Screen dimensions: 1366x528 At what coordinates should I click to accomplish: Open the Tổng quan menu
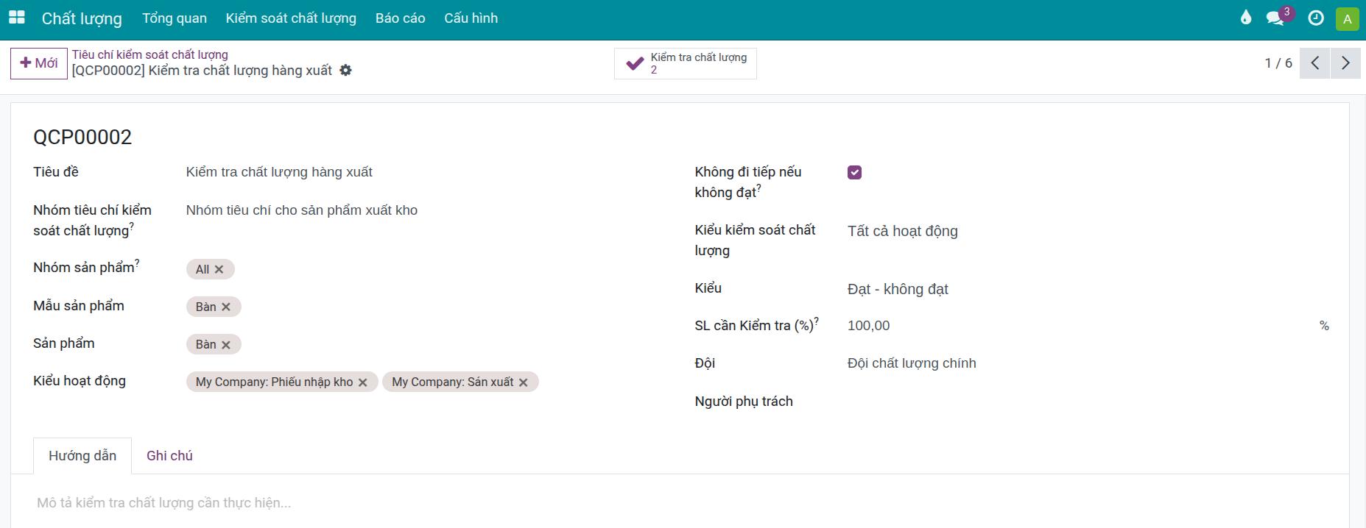(175, 18)
